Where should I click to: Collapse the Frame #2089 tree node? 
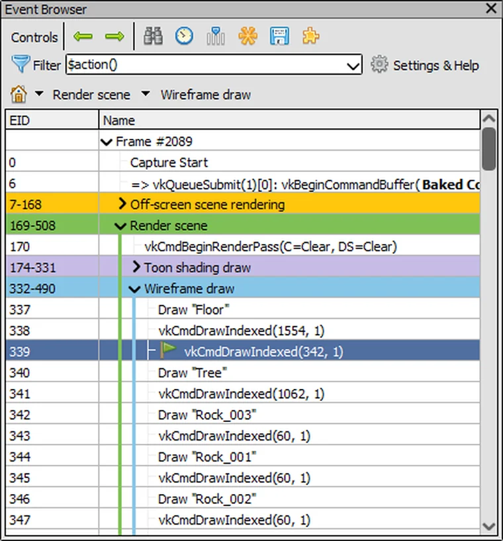(x=107, y=142)
